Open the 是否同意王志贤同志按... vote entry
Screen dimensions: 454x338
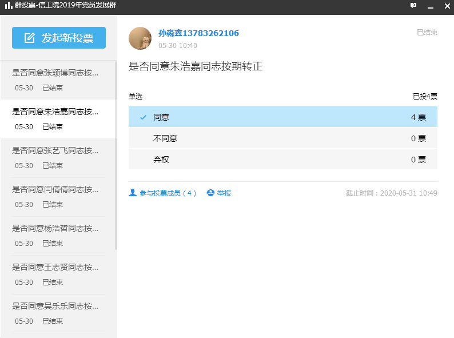click(x=58, y=275)
